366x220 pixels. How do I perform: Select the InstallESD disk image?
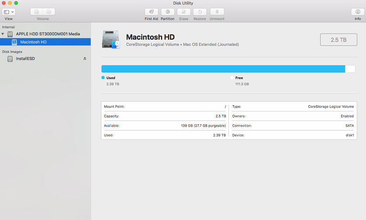point(25,59)
